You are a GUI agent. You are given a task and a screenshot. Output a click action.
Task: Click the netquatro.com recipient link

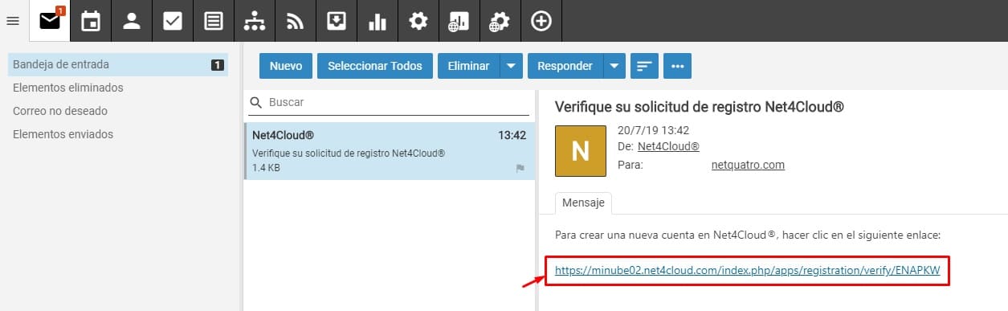tap(748, 165)
